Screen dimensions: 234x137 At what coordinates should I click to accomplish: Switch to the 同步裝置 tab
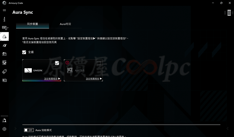click(32, 24)
